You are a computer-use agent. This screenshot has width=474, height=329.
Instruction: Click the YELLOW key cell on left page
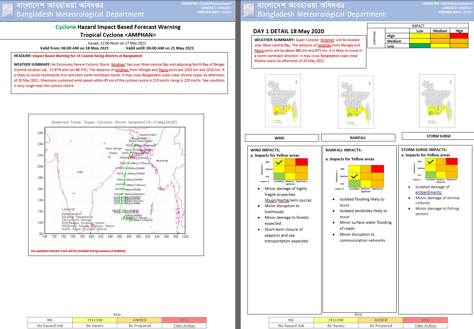[95, 320]
